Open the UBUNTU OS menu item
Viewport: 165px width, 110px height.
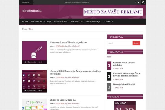tap(77, 21)
